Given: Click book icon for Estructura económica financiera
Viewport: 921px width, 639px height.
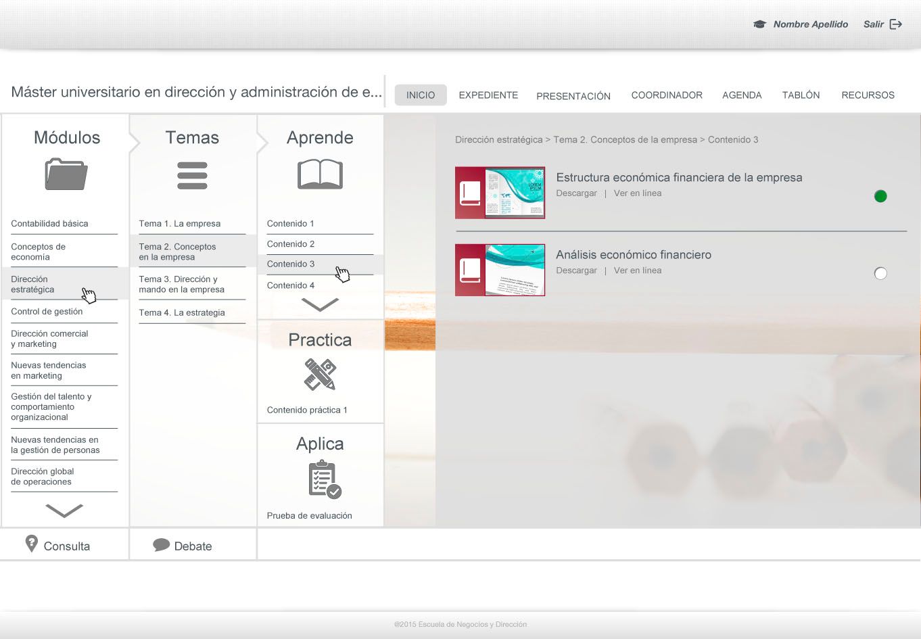Looking at the screenshot, I should [471, 193].
